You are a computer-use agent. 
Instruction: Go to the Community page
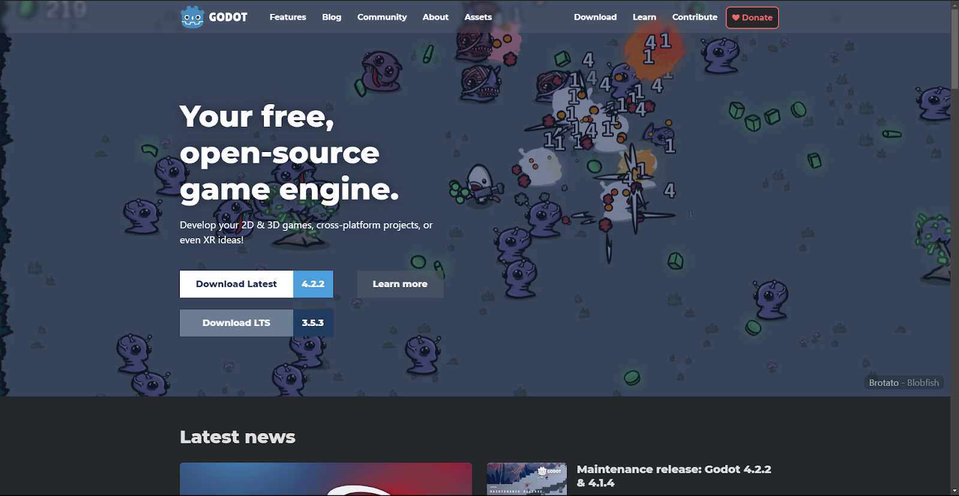point(382,17)
